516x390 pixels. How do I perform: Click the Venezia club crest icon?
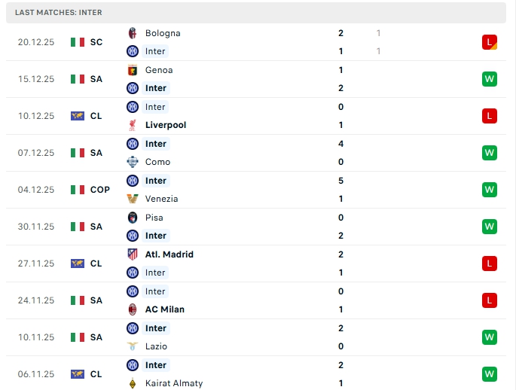pos(133,199)
